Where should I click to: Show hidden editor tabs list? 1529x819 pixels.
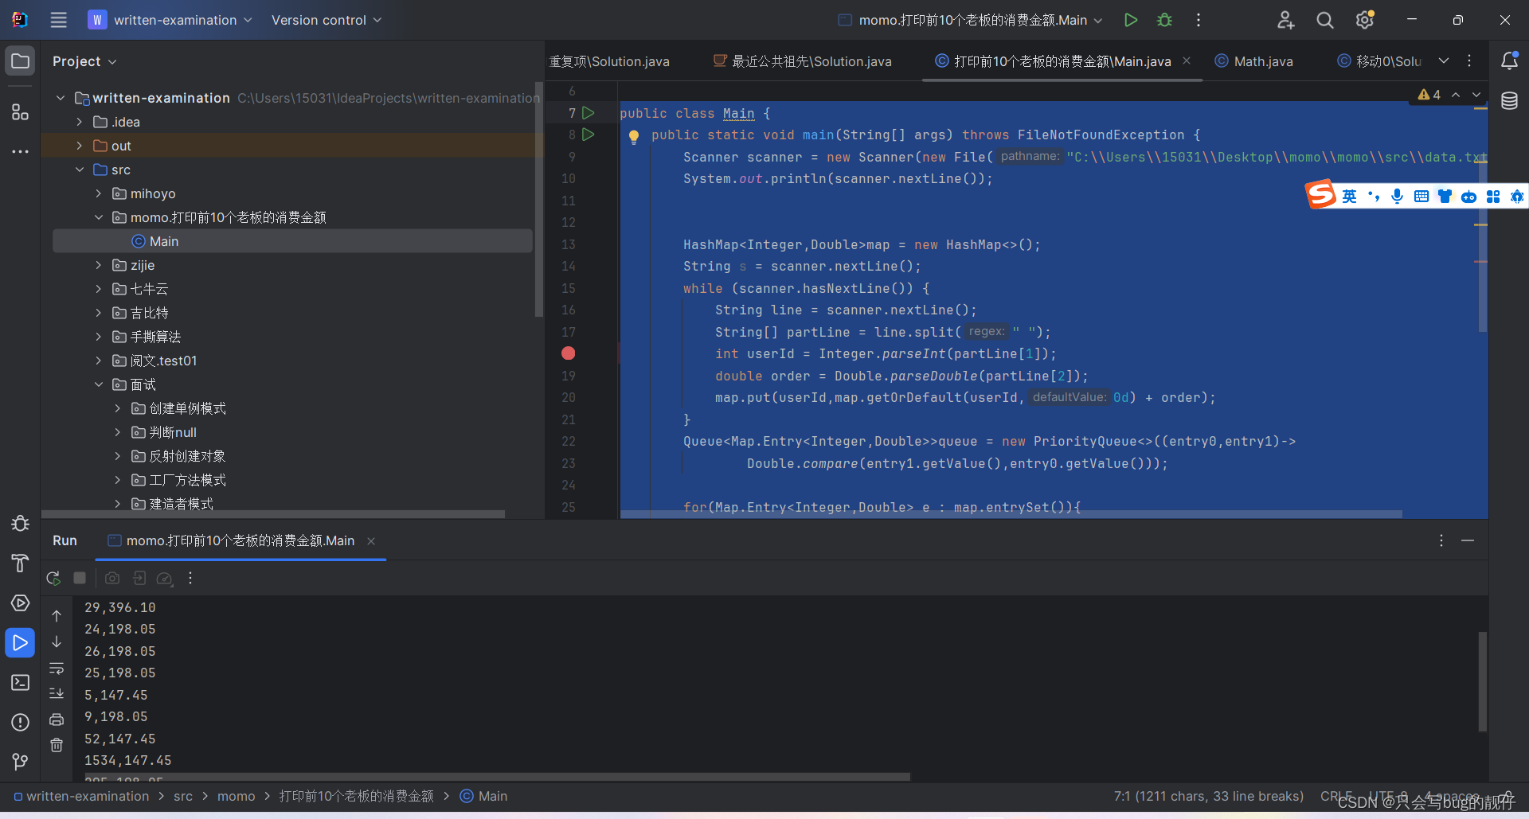1444,60
